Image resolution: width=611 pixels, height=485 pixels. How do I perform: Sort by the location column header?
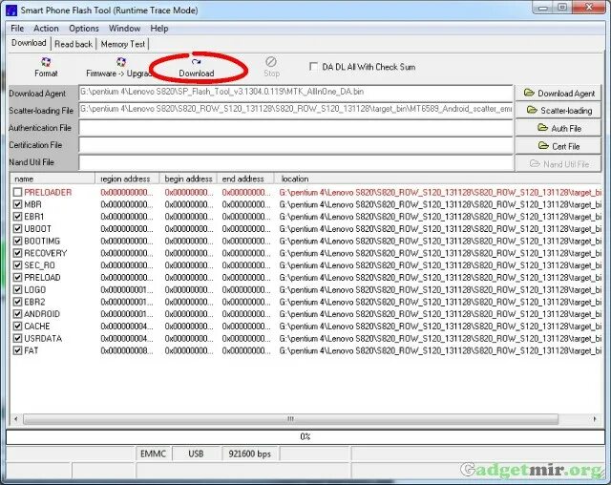[437, 179]
